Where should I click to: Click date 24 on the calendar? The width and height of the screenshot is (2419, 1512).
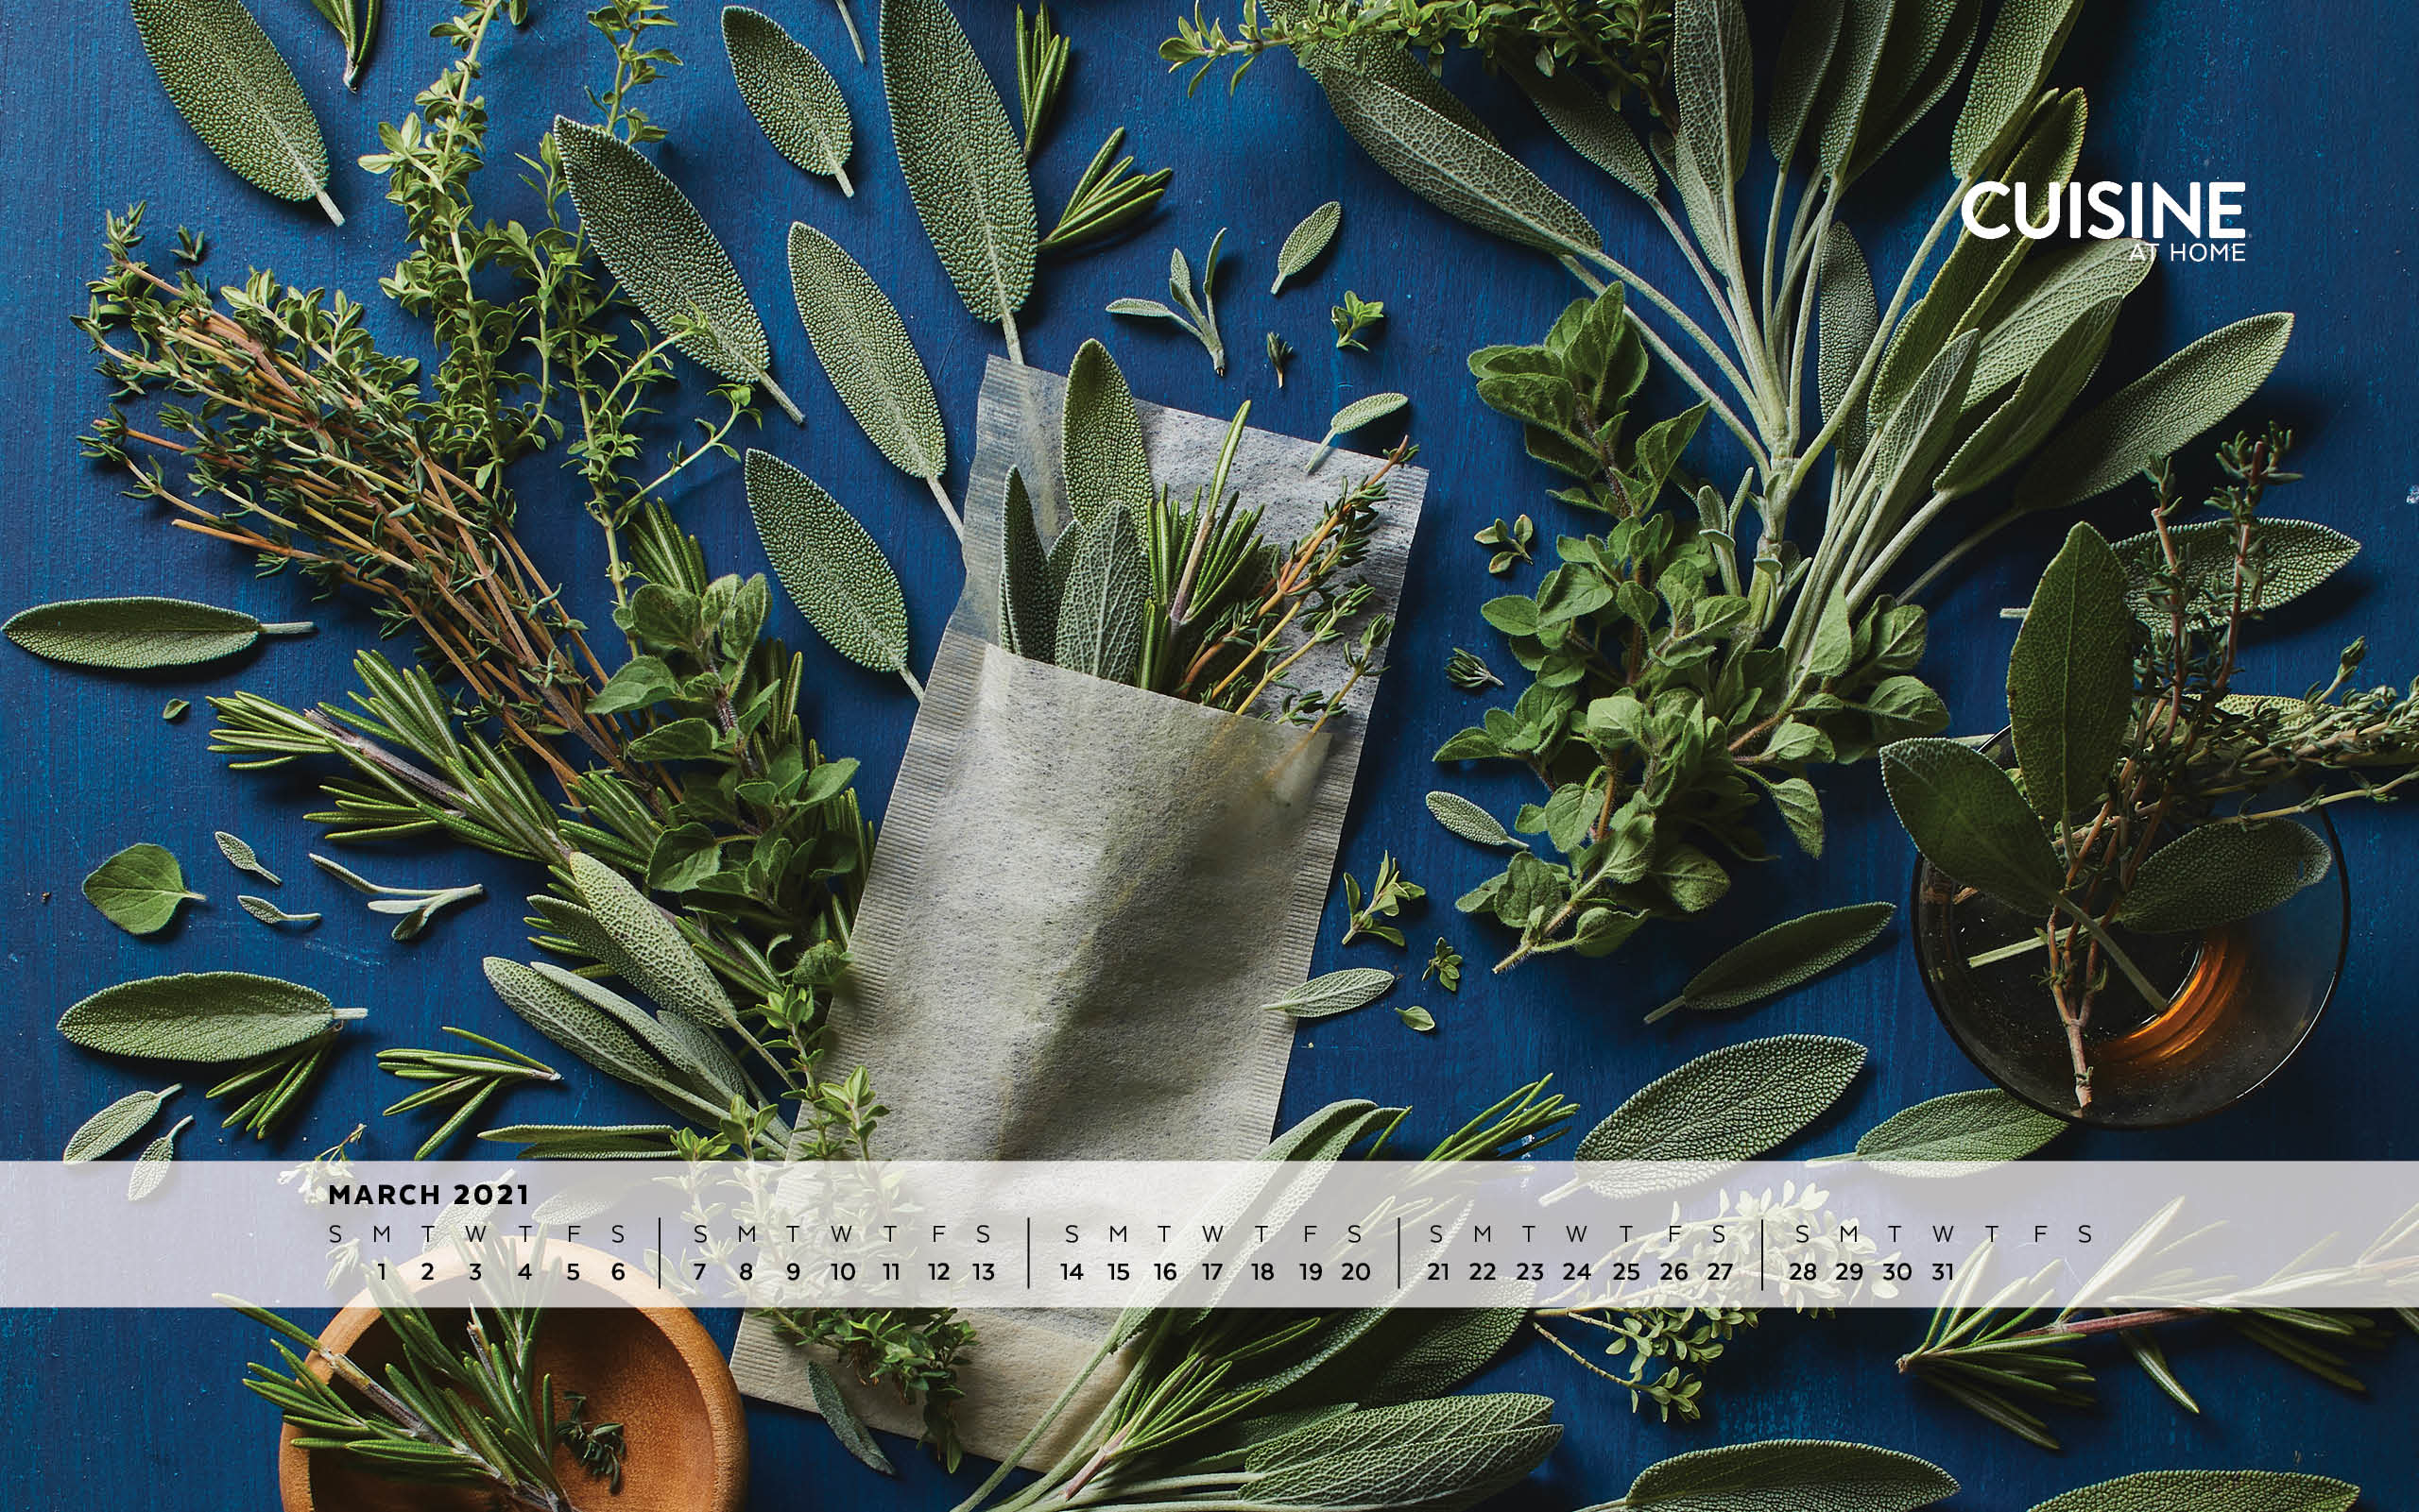coord(1577,1272)
